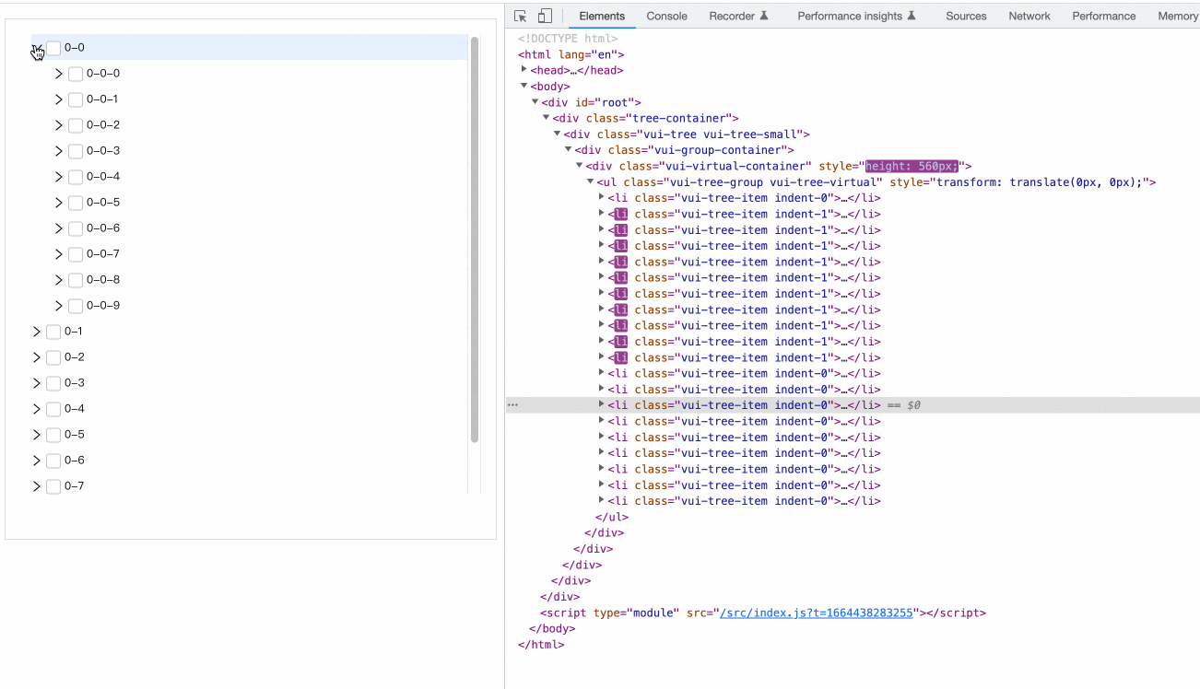Click the tree panel vertical scrollbar
This screenshot has height=689, width=1200.
click(x=475, y=239)
